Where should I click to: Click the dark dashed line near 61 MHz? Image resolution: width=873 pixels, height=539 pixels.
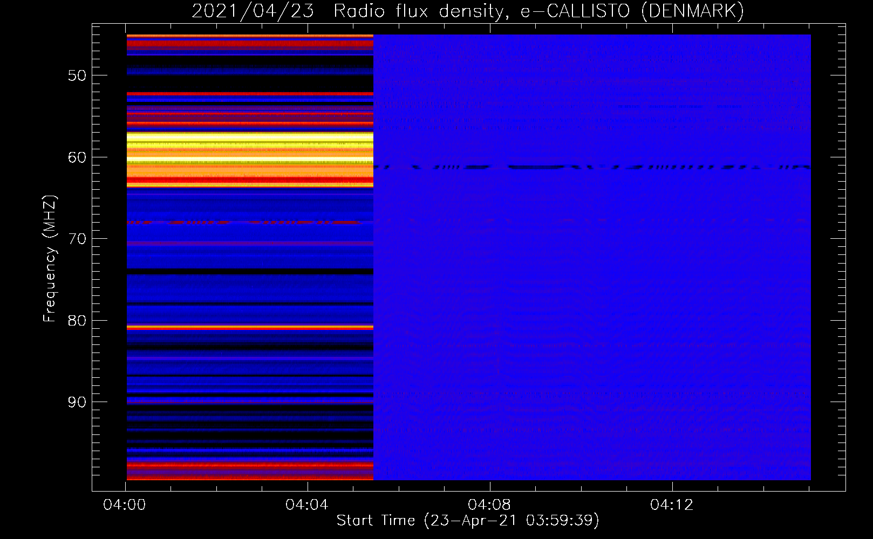(x=592, y=167)
